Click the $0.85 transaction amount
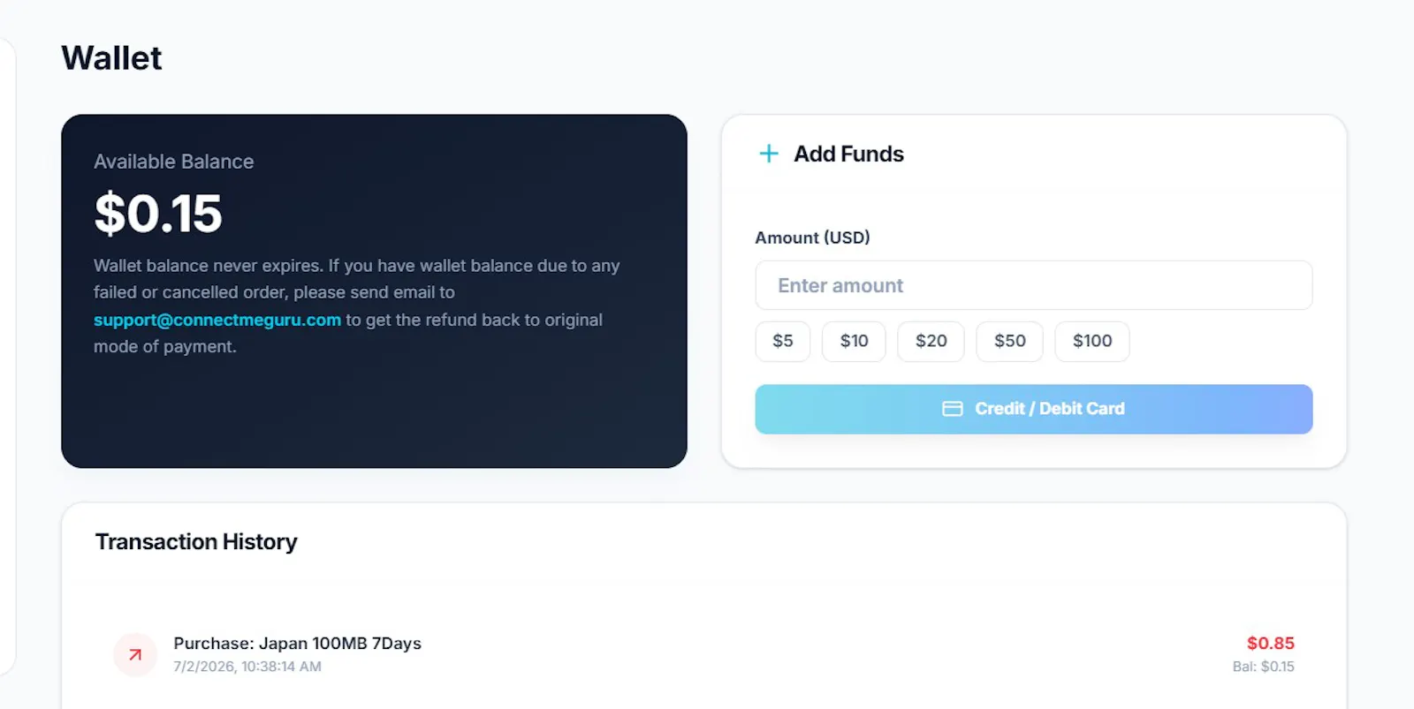Image resolution: width=1414 pixels, height=709 pixels. point(1270,643)
